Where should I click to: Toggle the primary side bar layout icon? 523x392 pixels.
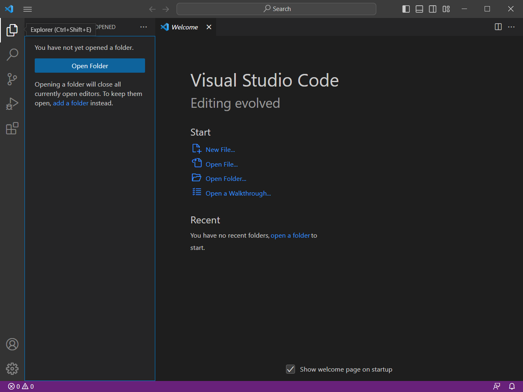tap(406, 9)
